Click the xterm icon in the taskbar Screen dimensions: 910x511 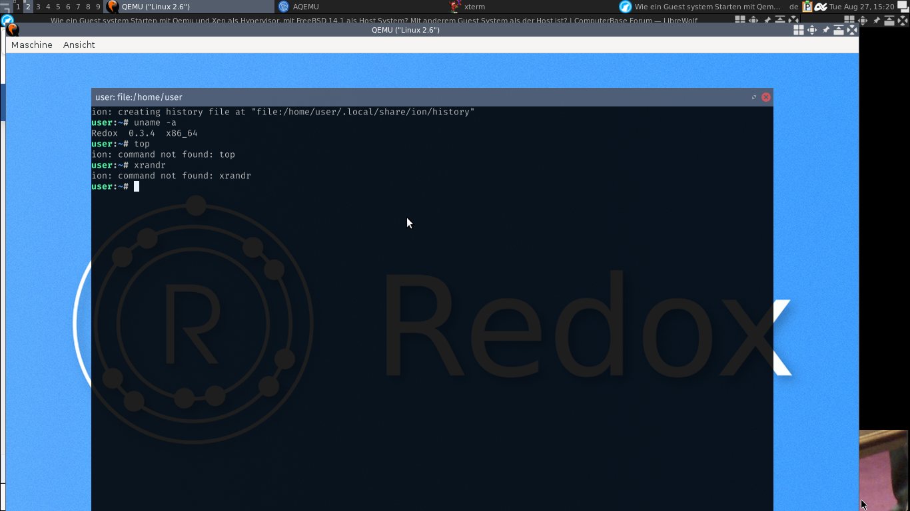[x=455, y=7]
